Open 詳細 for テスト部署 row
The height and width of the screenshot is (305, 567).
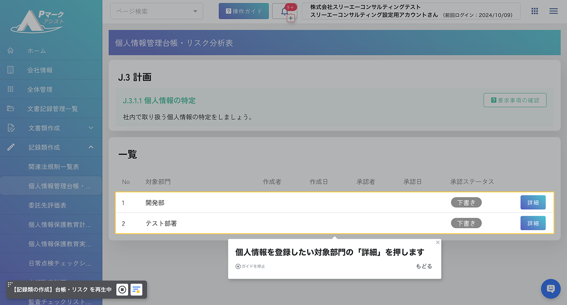point(533,223)
